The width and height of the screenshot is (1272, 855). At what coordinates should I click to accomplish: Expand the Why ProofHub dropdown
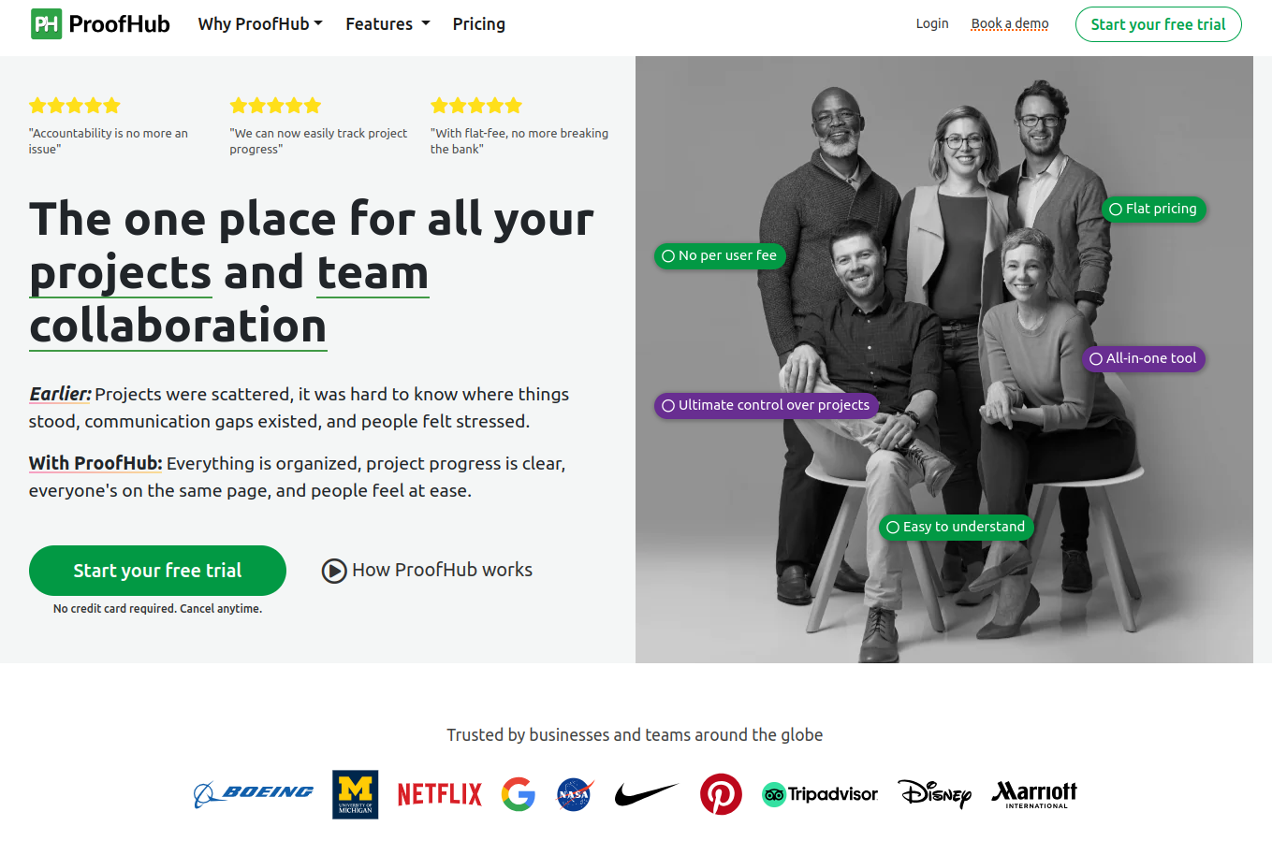[x=260, y=24]
